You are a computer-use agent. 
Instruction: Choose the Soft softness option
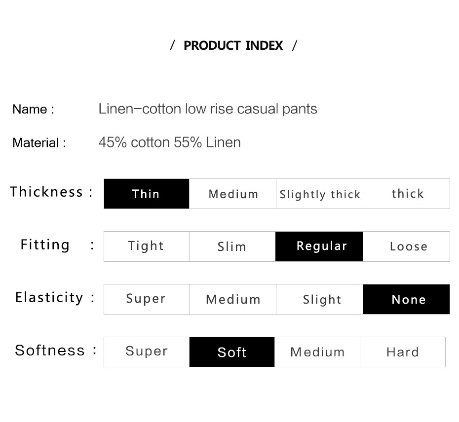click(232, 352)
